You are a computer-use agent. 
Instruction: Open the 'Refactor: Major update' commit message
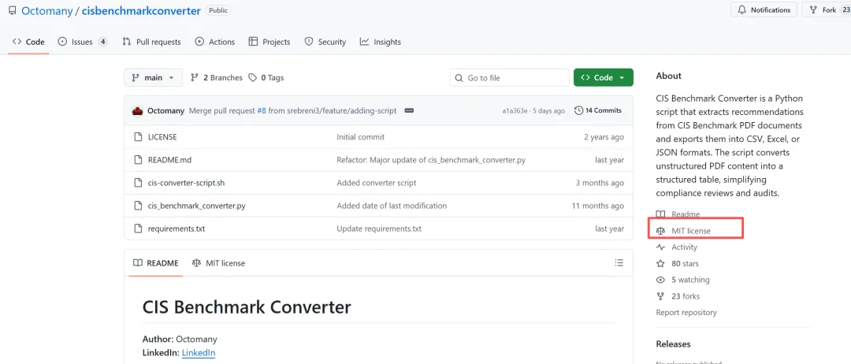click(431, 160)
